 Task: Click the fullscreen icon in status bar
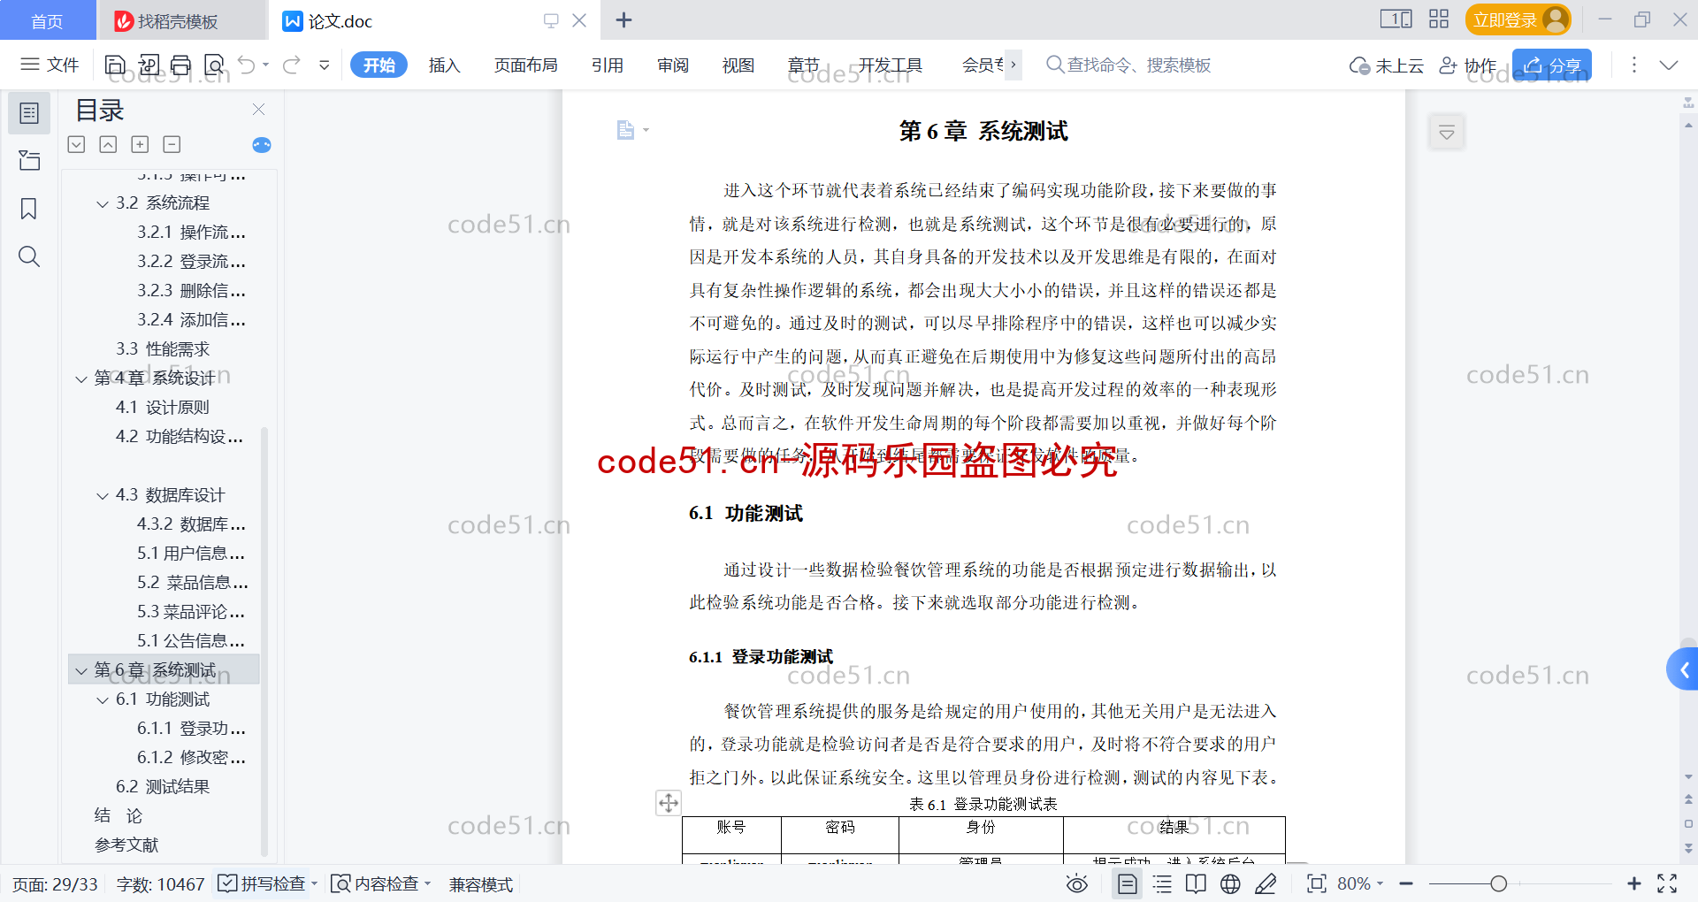pyautogui.click(x=1667, y=883)
